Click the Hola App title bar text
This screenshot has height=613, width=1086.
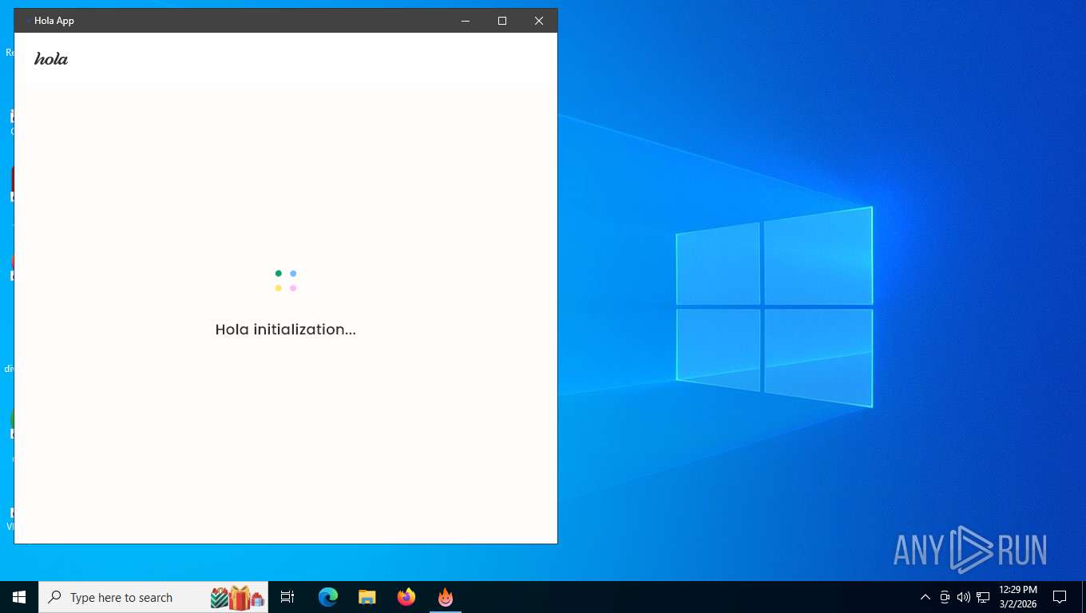(x=54, y=21)
